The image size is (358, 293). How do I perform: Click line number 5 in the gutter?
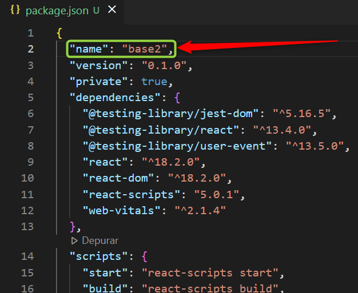click(30, 98)
